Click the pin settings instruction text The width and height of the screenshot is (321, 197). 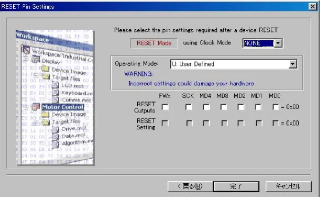point(196,30)
